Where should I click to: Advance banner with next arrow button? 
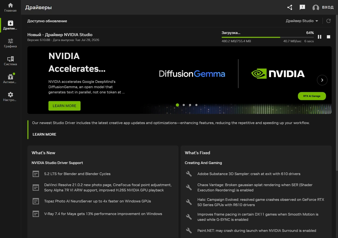point(322,80)
